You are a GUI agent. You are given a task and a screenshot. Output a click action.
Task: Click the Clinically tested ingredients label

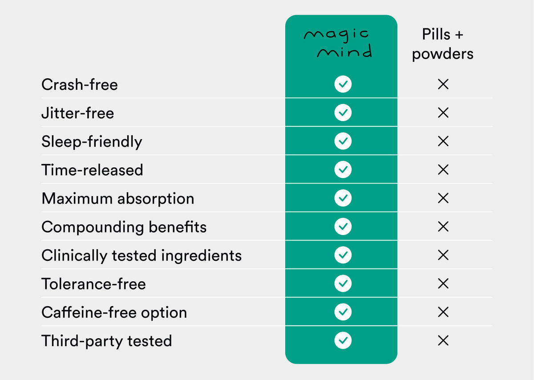point(142,256)
